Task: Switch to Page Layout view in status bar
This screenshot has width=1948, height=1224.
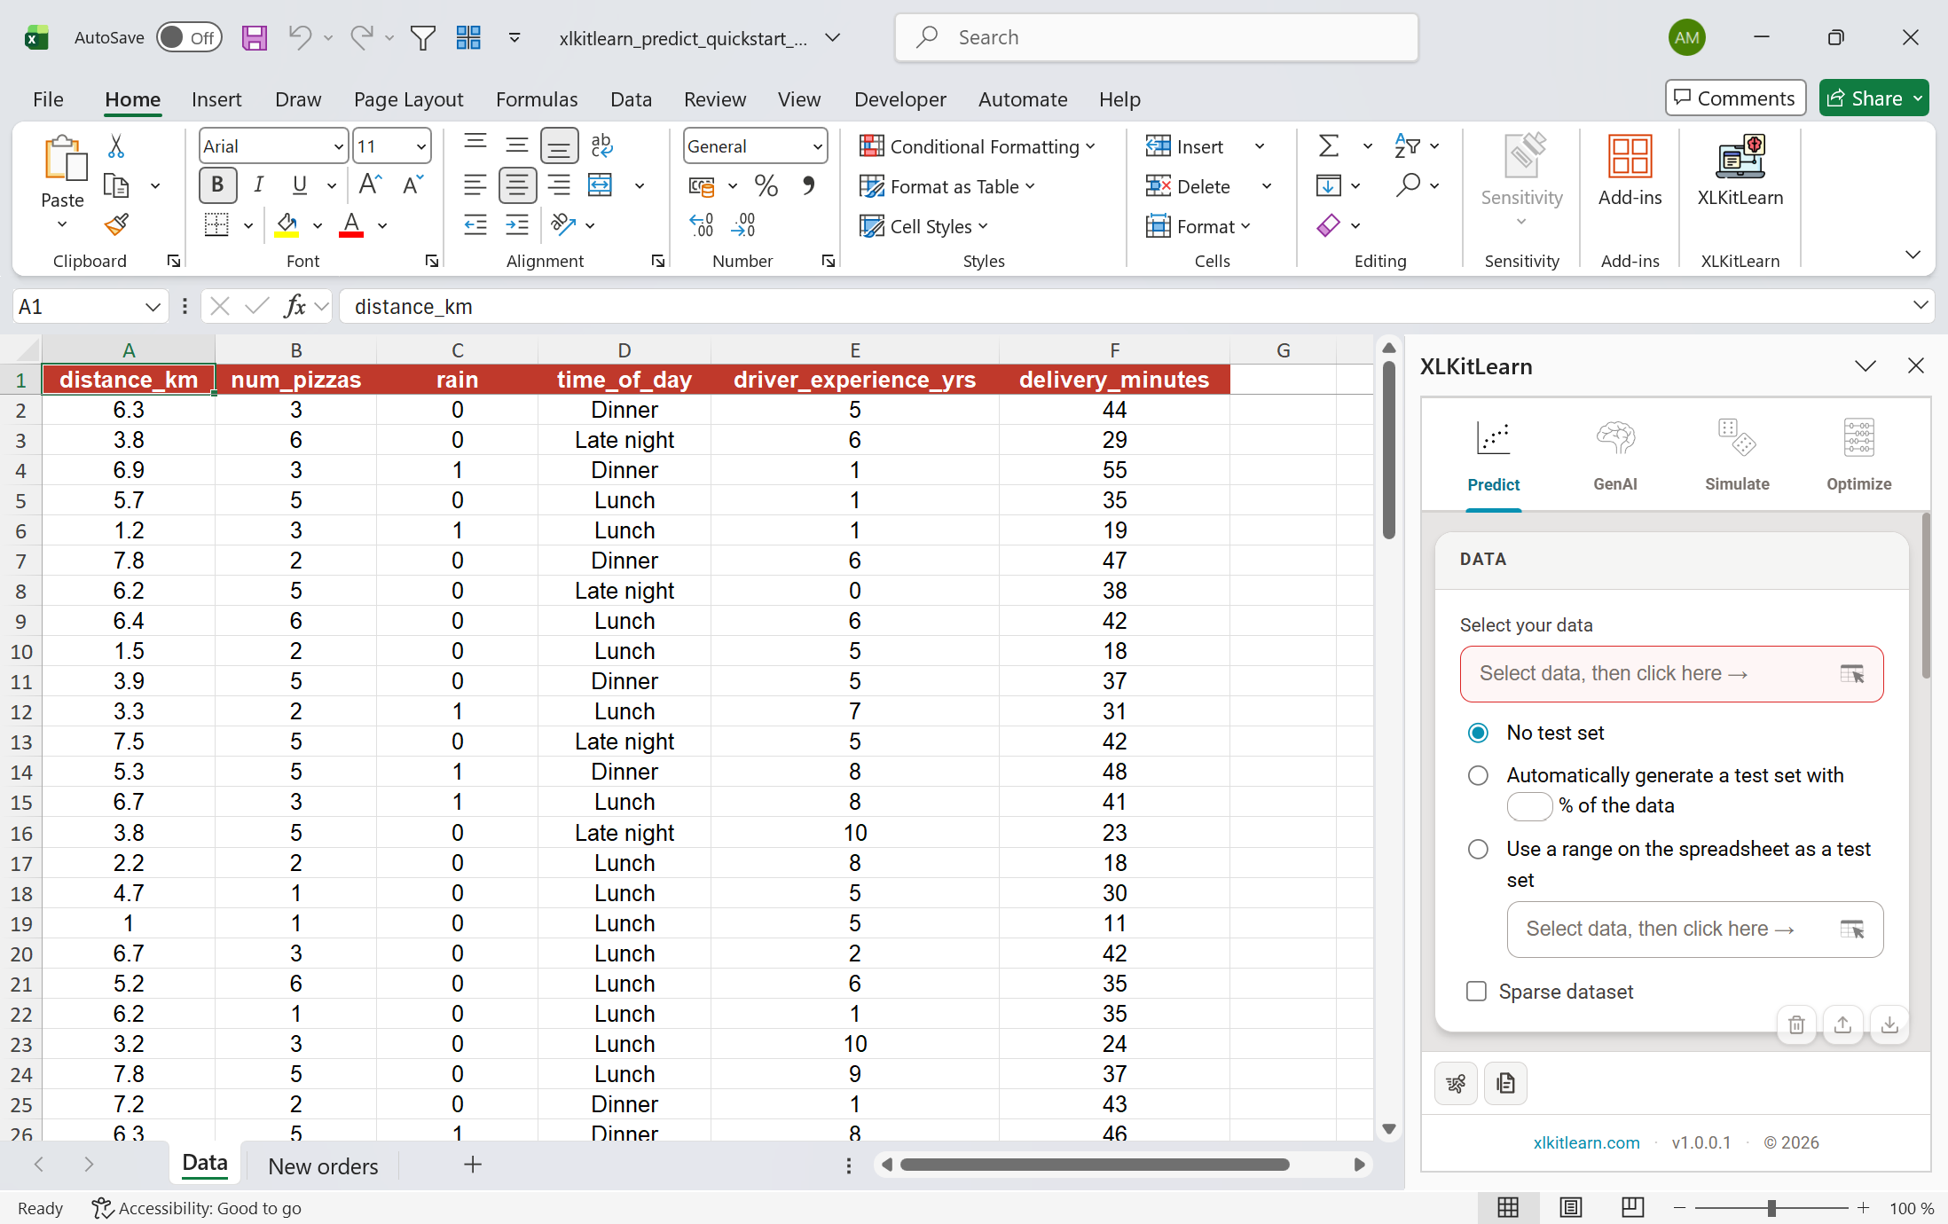Action: point(1570,1207)
